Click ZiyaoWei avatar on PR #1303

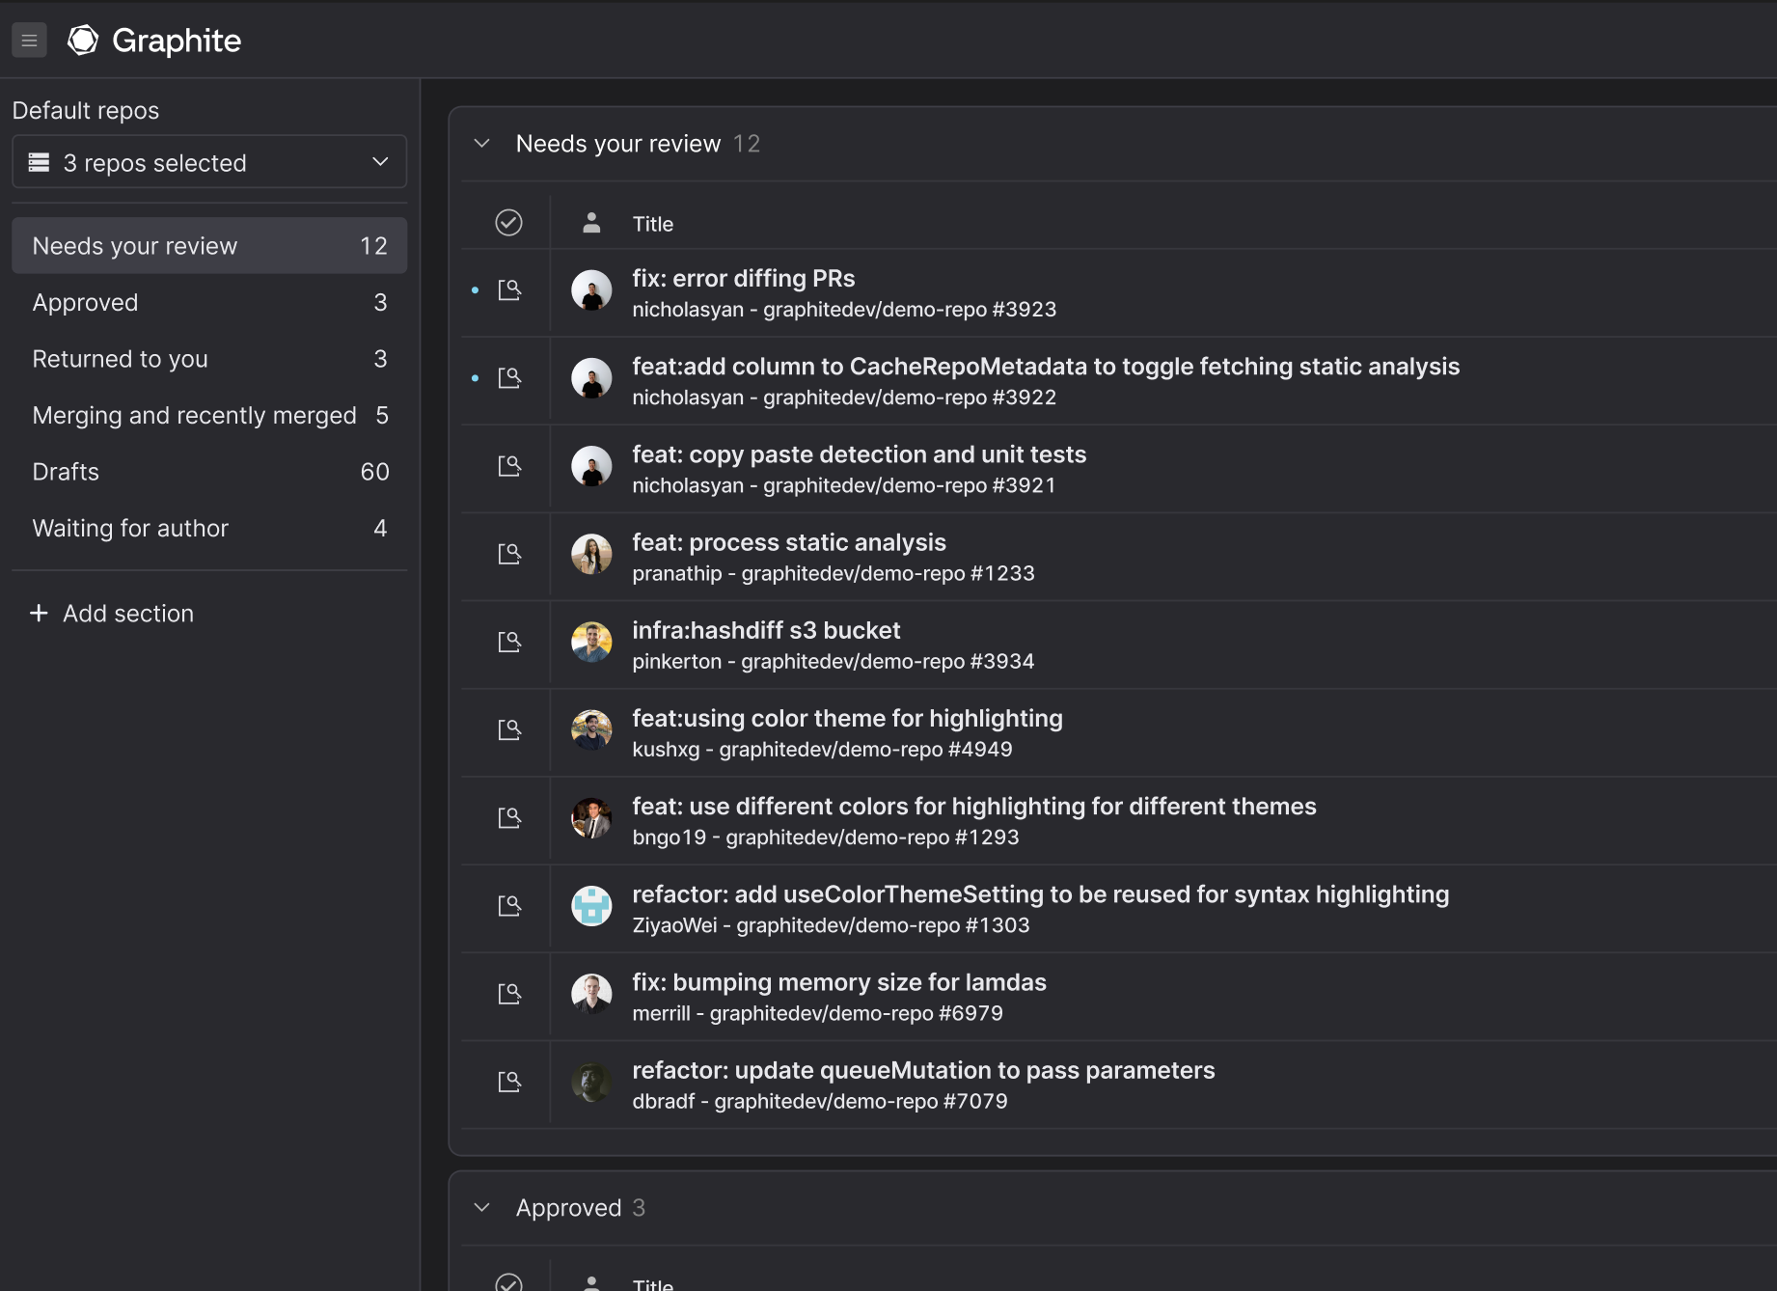point(591,906)
